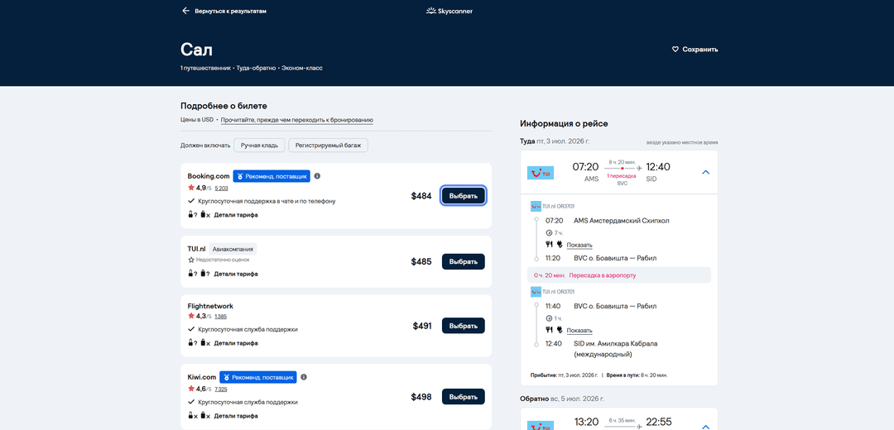Open the 'Прочитайте, прежде чем переходить к бронированию' link
Viewport: 894px width, 430px height.
point(297,120)
